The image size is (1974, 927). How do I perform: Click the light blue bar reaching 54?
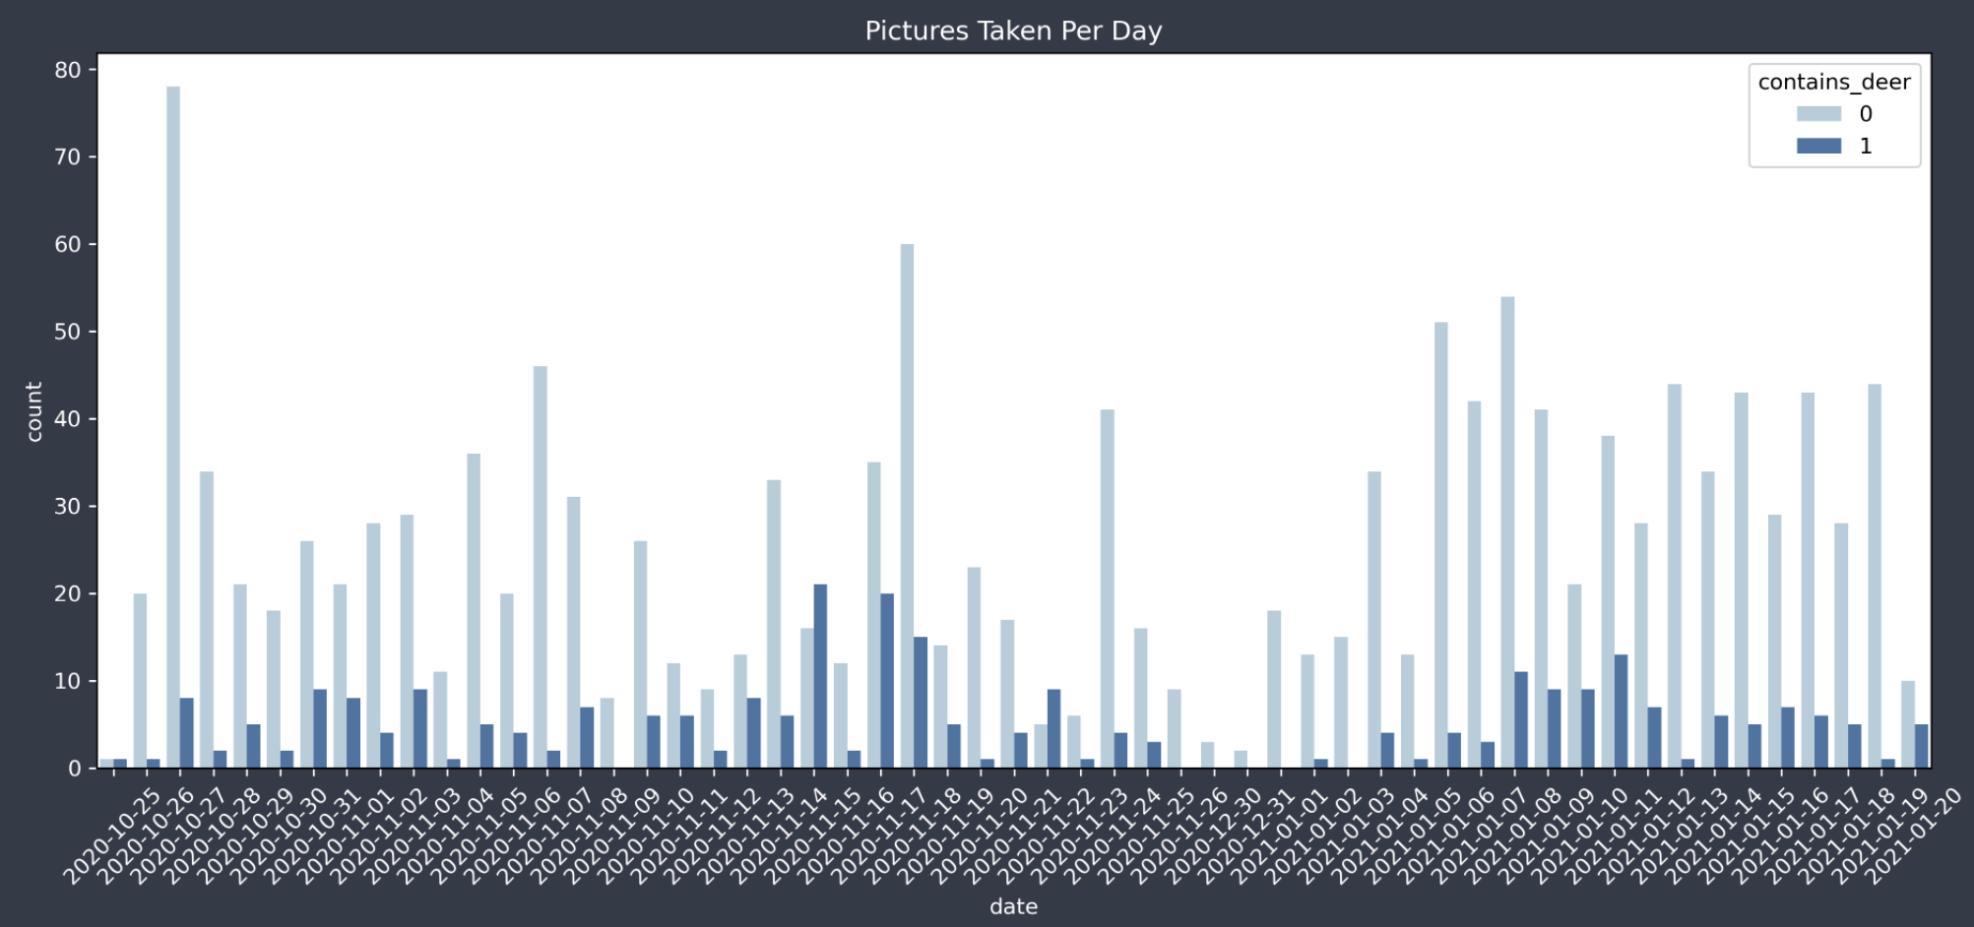pos(1507,532)
